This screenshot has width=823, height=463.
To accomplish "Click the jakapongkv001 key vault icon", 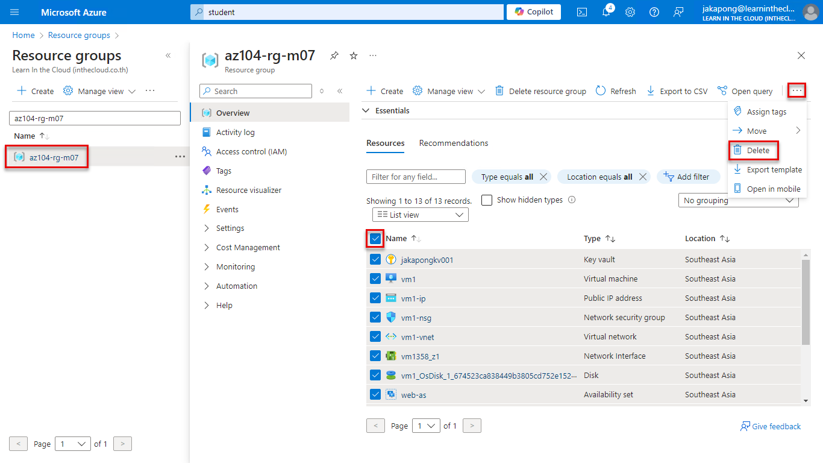I will tap(391, 260).
